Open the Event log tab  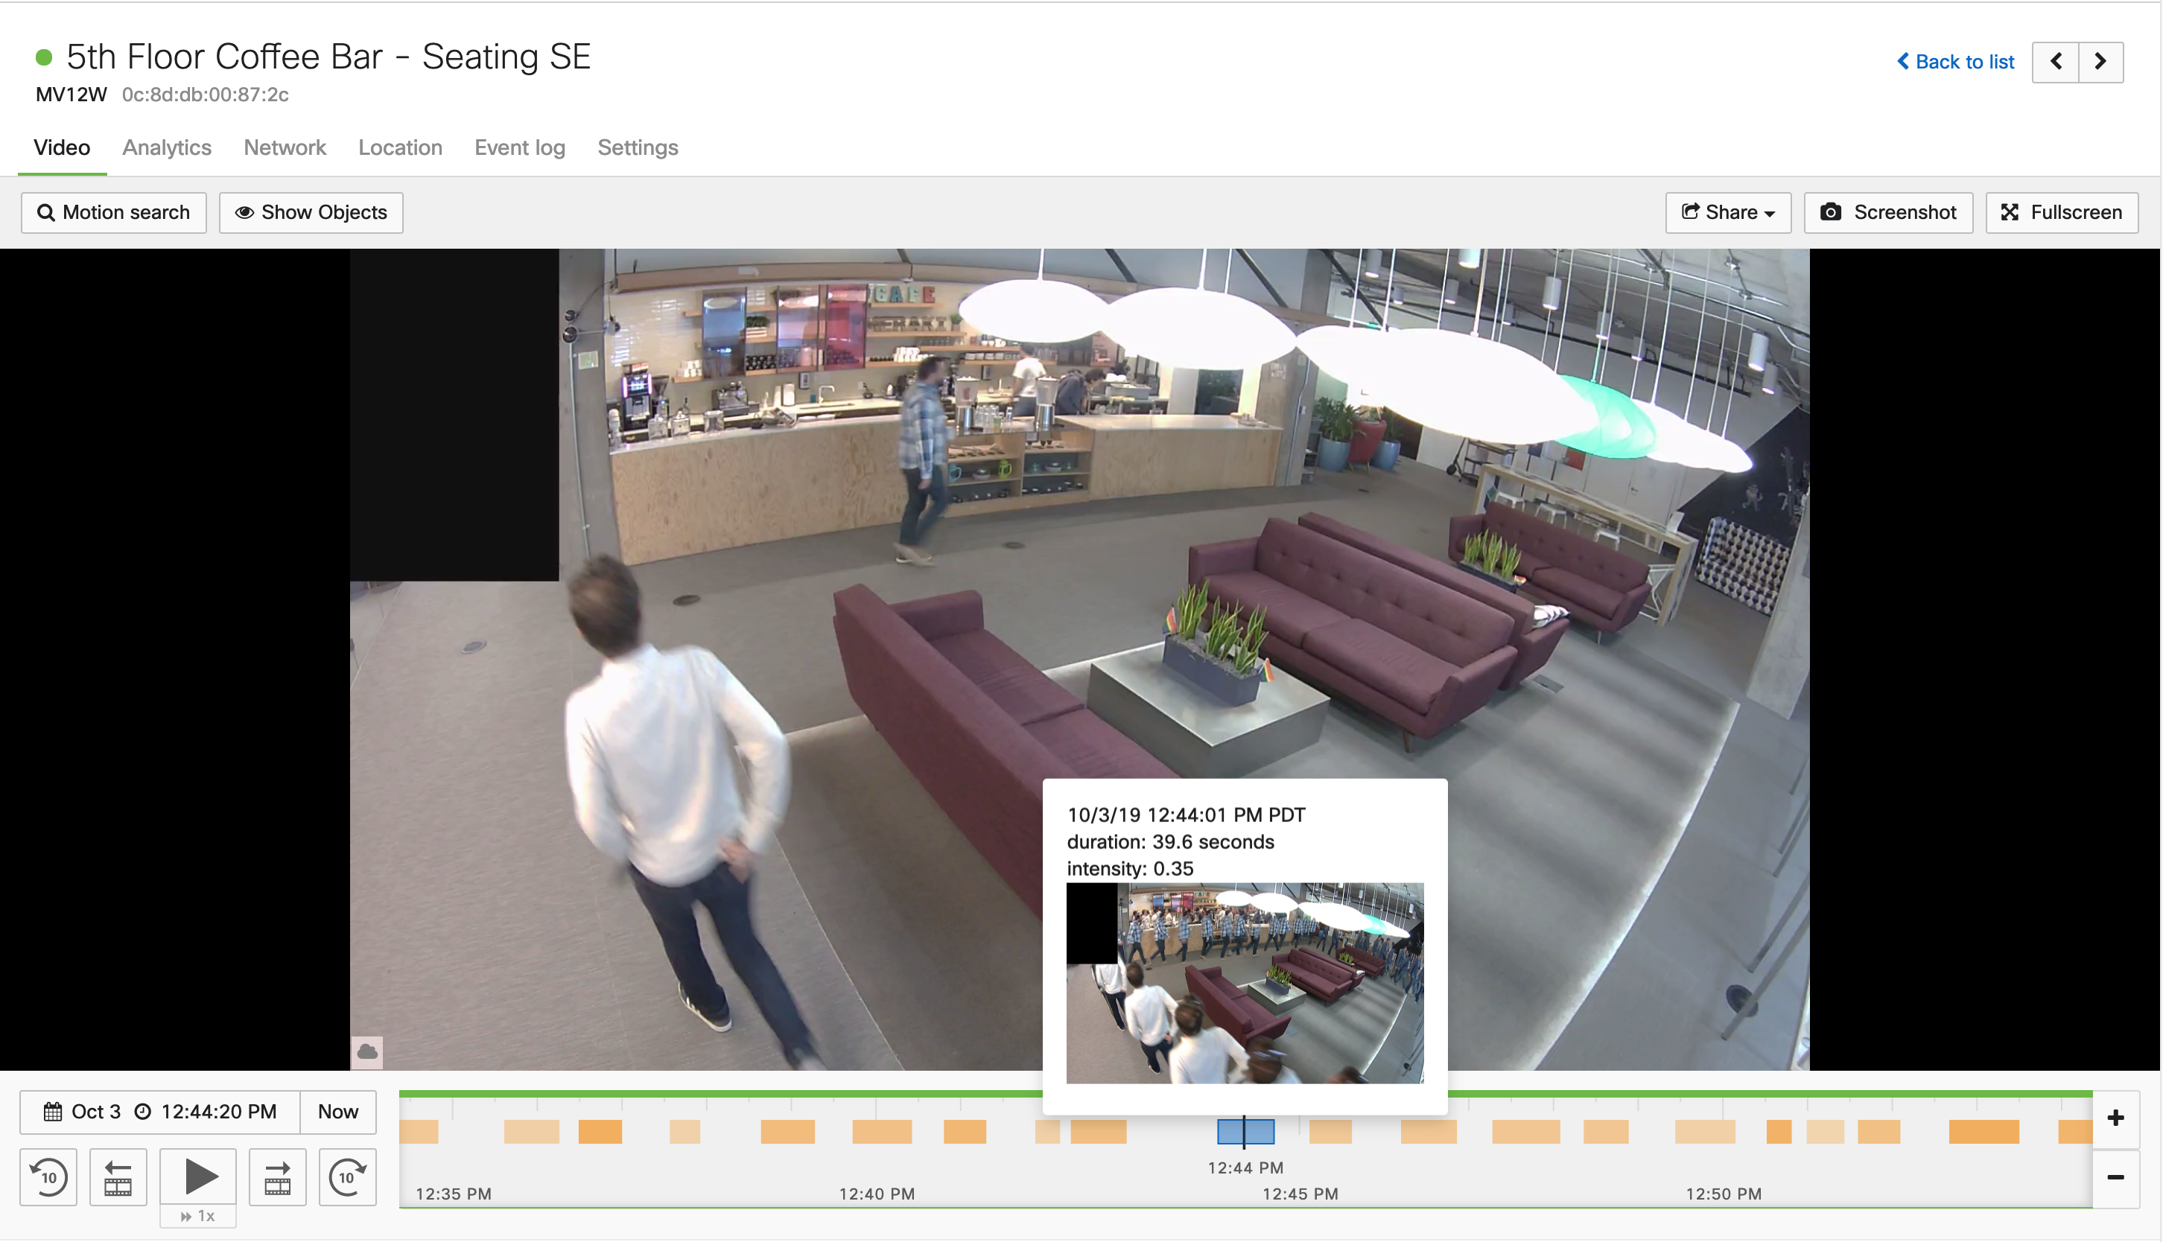[x=519, y=147]
